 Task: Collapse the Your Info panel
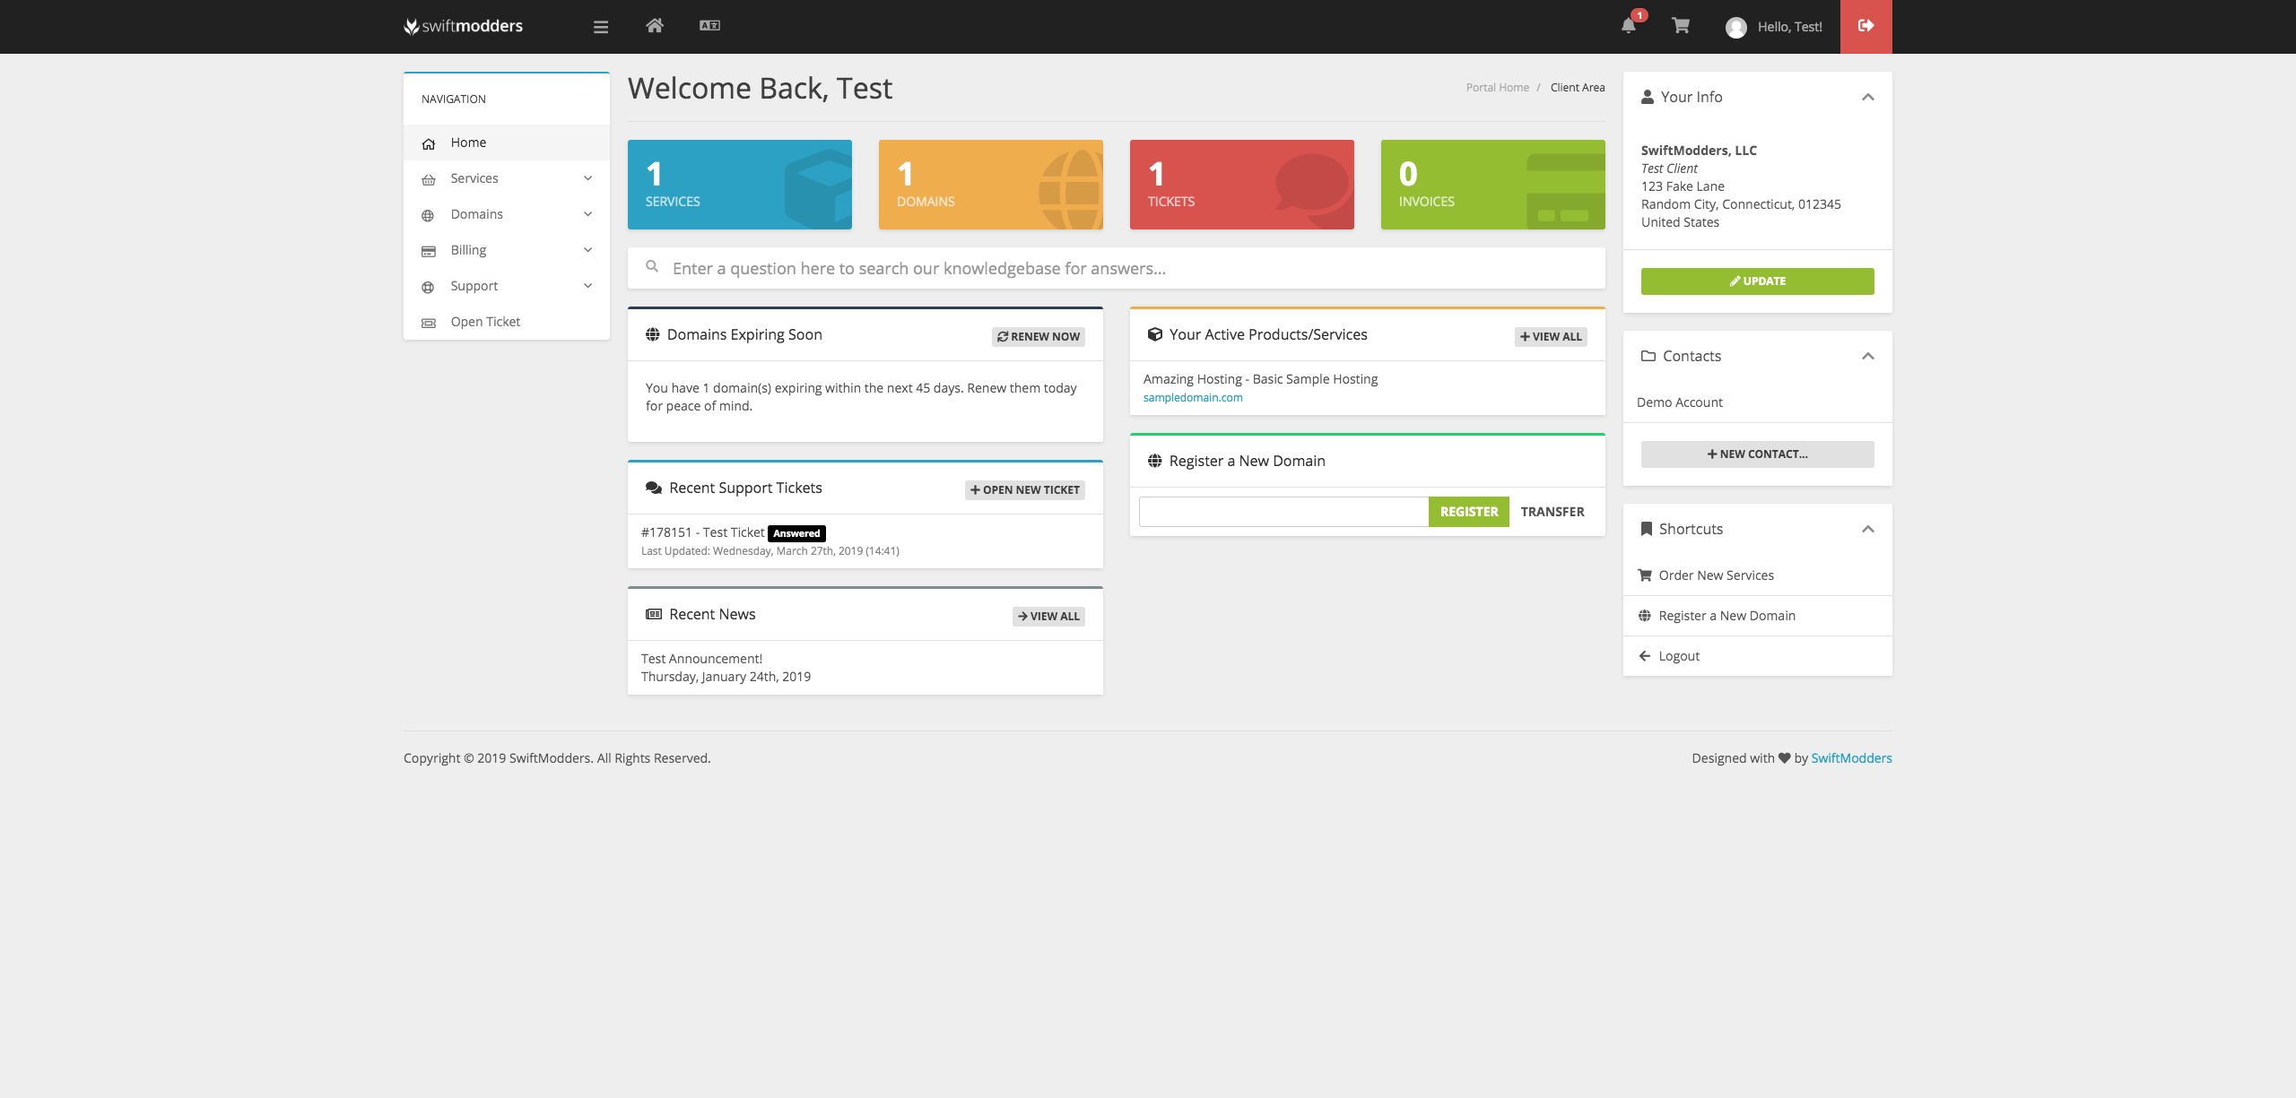click(1868, 97)
